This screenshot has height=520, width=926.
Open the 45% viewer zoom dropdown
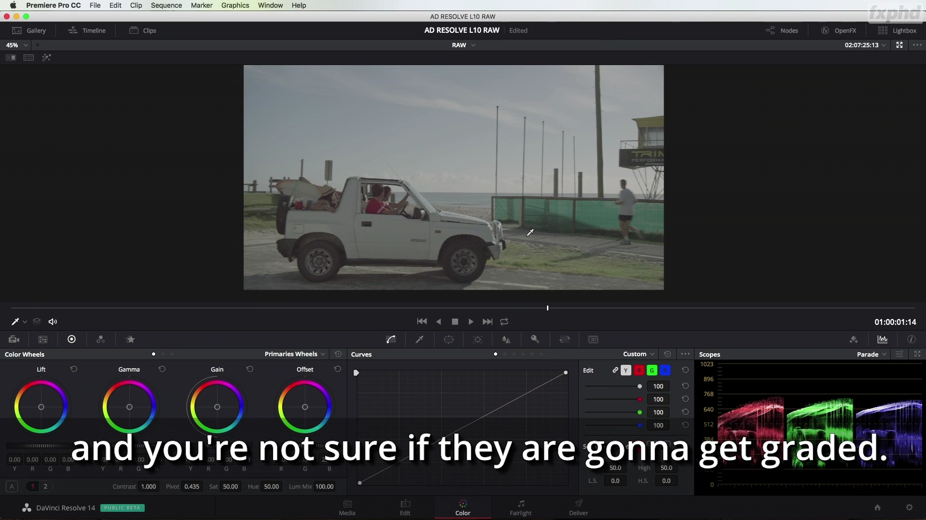[17, 45]
